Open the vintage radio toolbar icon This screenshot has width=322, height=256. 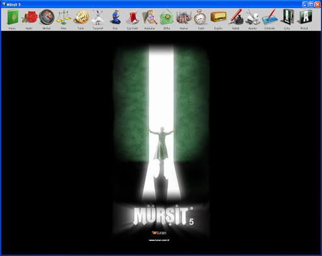pyautogui.click(x=218, y=17)
